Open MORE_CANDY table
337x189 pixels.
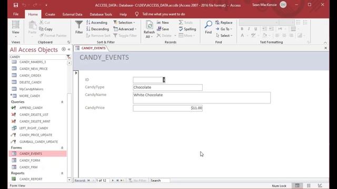[29, 96]
